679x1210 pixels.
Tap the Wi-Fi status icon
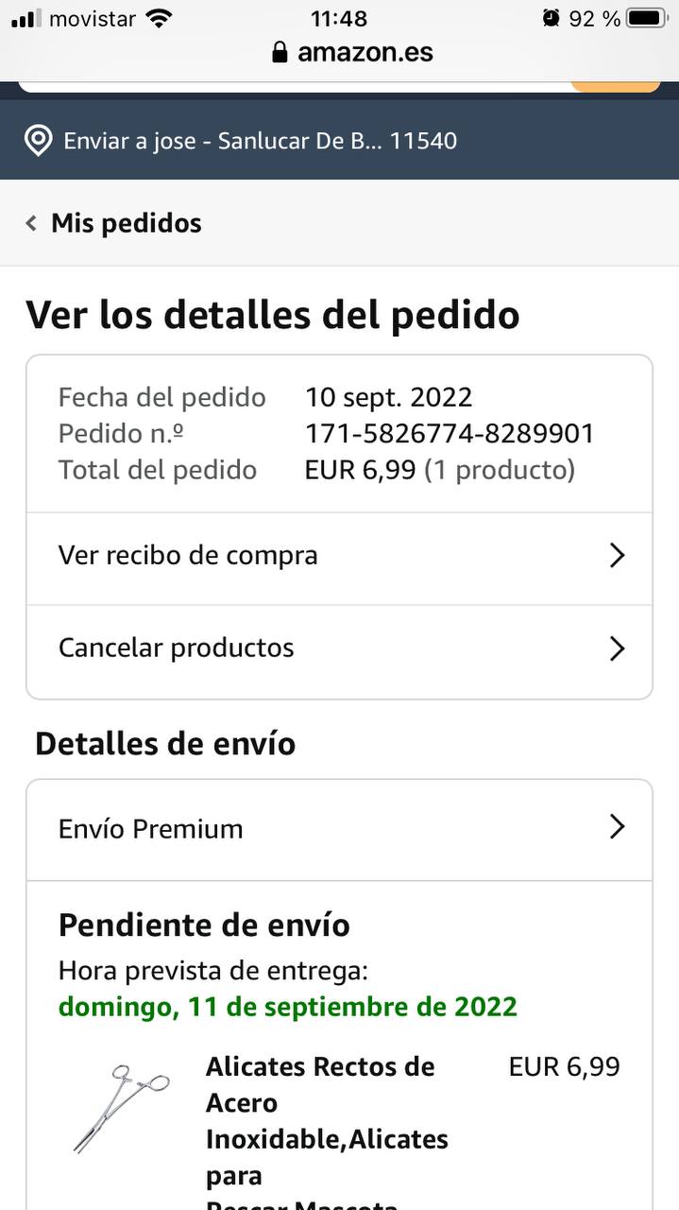coord(161,18)
